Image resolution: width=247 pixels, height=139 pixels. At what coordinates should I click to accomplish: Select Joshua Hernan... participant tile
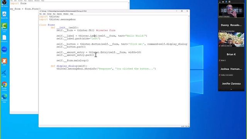pos(231,69)
